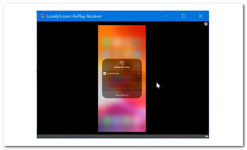This screenshot has height=150, width=247.
Task: Click the small device icon beside LonelyScreen entry
Action: (104, 73)
